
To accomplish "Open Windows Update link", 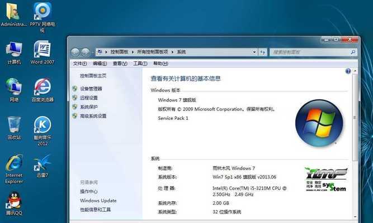I will 98,201.
